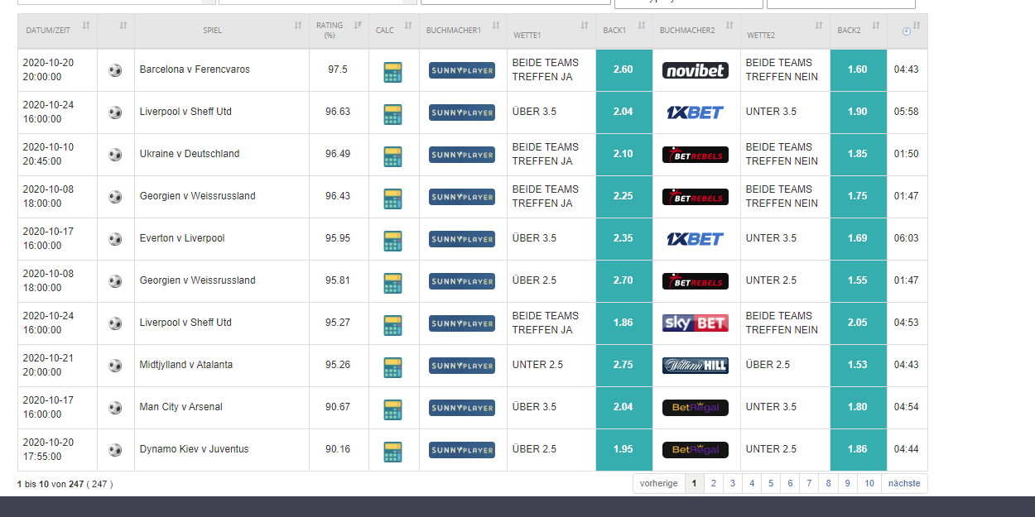This screenshot has height=517, width=1035.
Task: Click the William Hill bookmaker logo
Action: pos(696,366)
